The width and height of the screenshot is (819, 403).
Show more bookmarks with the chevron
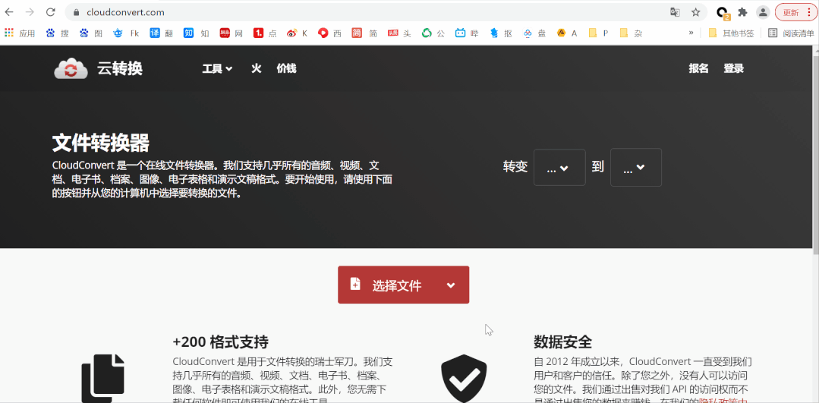pos(691,33)
